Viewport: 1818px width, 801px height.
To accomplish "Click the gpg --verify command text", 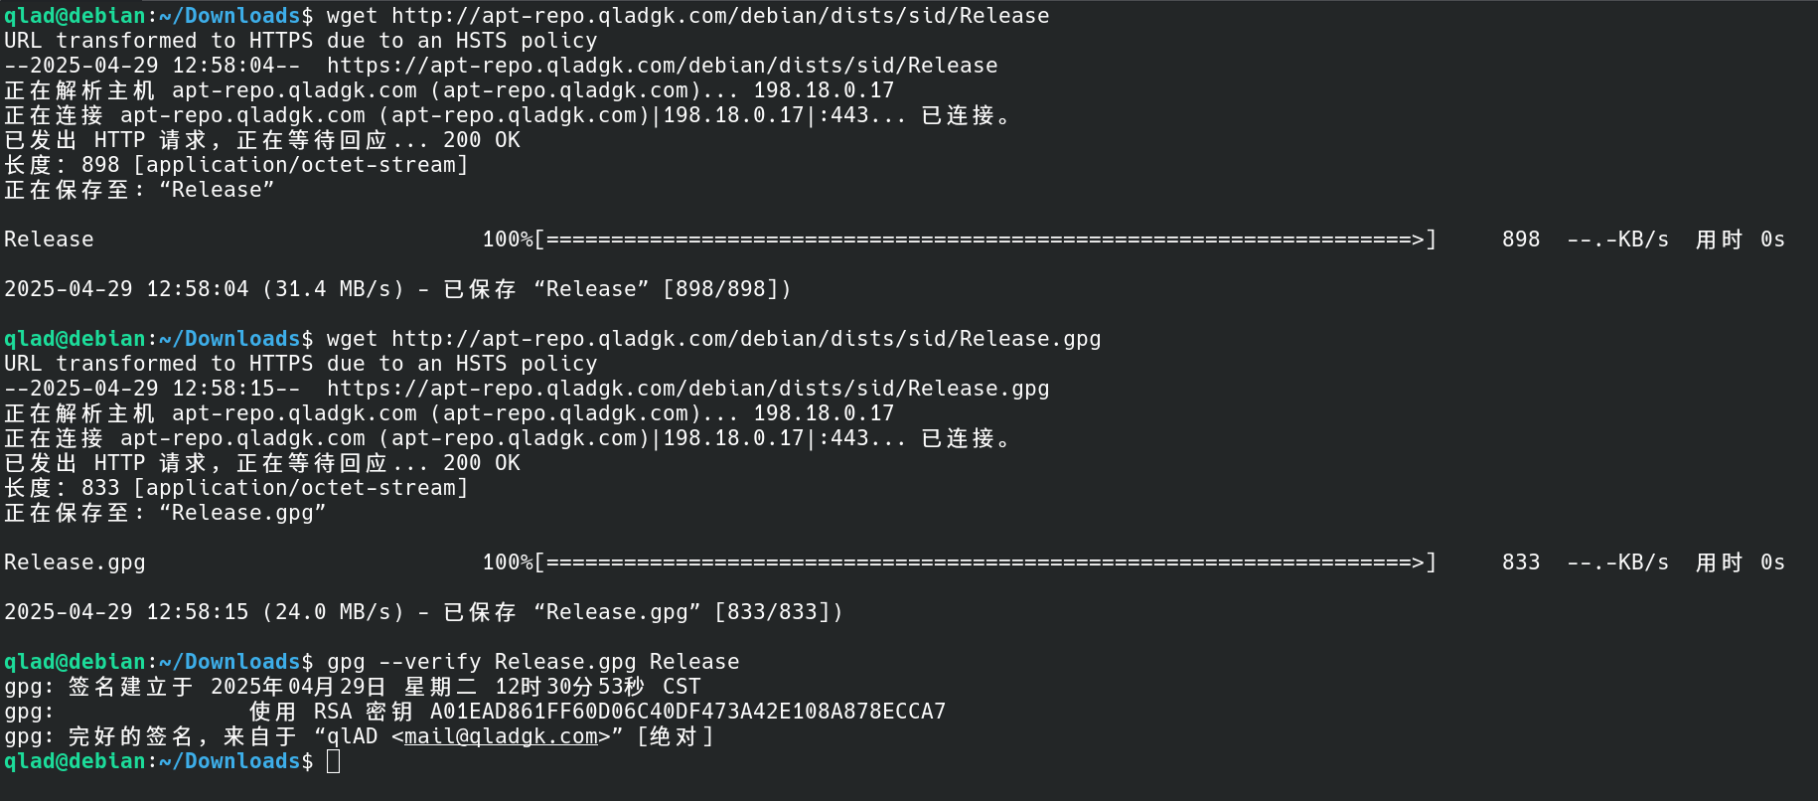I will pos(533,662).
